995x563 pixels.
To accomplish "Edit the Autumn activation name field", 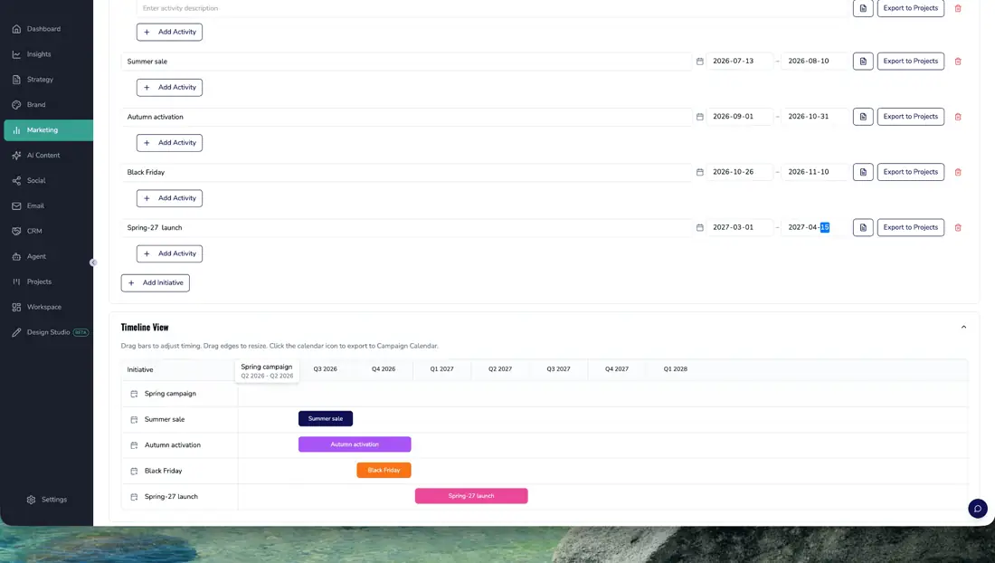I will pyautogui.click(x=406, y=117).
